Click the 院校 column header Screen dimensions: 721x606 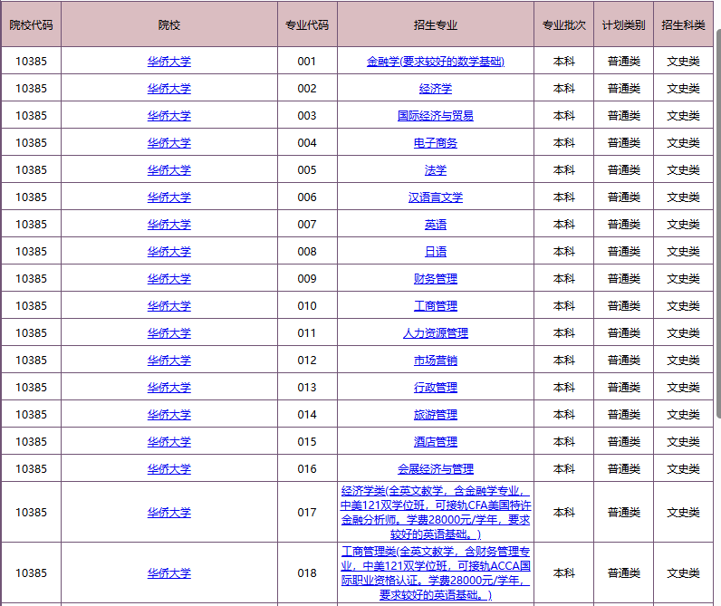pyautogui.click(x=168, y=24)
